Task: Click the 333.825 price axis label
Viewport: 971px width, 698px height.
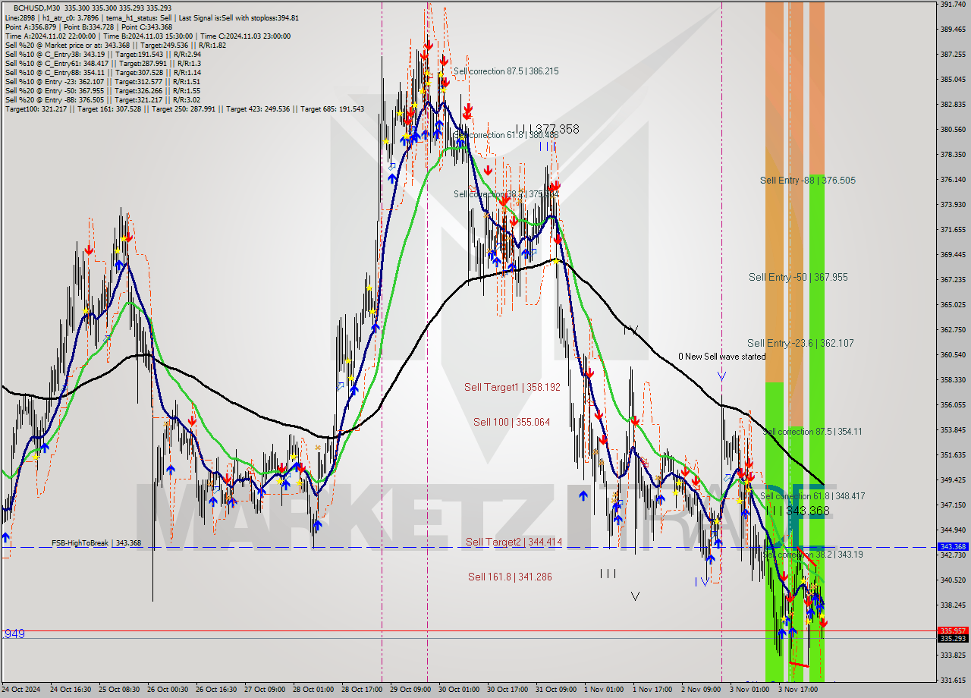Action: click(953, 656)
